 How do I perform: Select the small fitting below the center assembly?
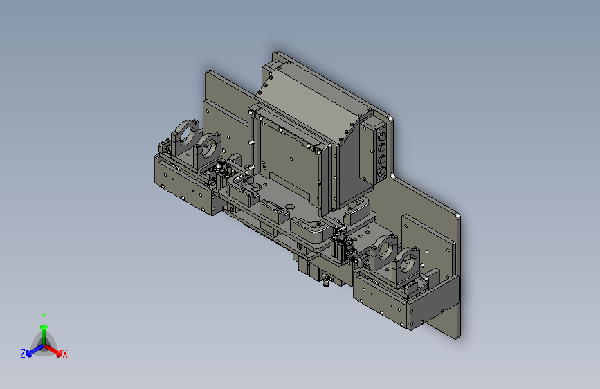click(x=325, y=279)
